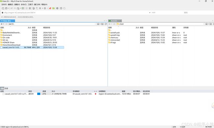Click the New Session toolbar icon
The width and height of the screenshot is (214, 128).
[x=3, y=8]
